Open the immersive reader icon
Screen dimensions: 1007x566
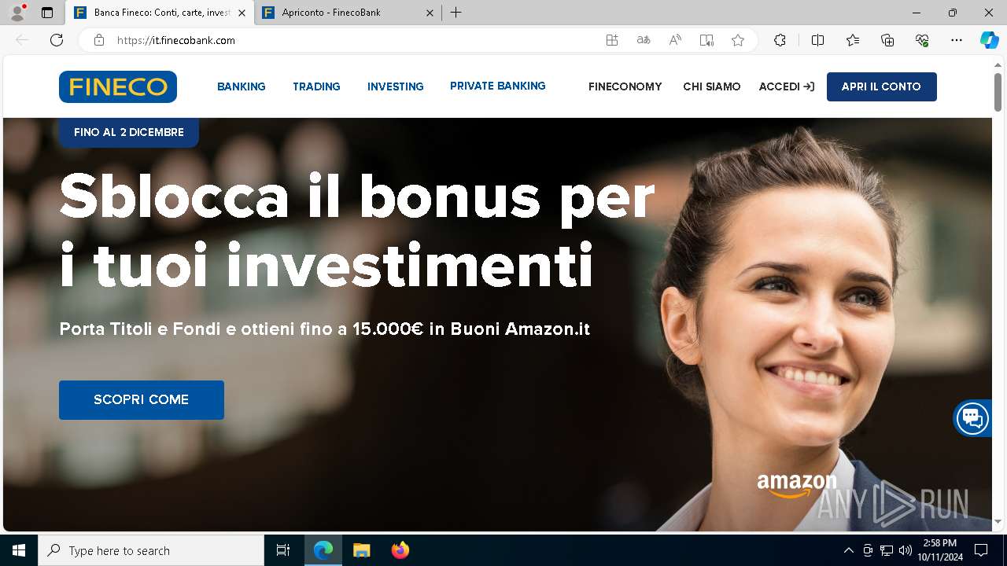coord(706,40)
